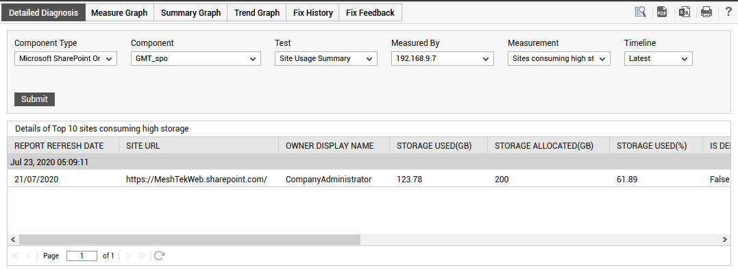Click the Submit button
Screen dimensions: 738x270
point(34,99)
